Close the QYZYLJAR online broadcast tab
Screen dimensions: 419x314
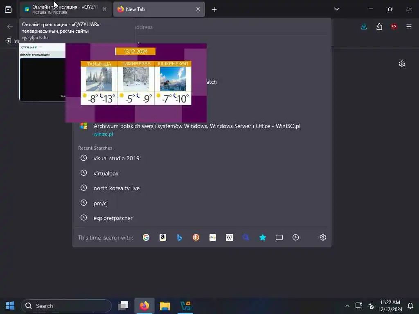104,9
